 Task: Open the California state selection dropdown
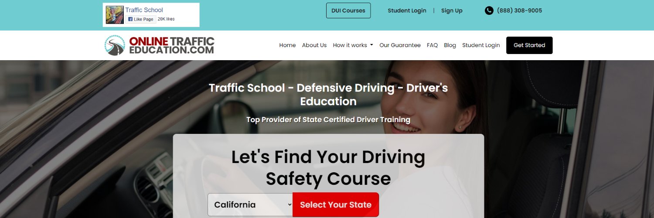pyautogui.click(x=250, y=204)
